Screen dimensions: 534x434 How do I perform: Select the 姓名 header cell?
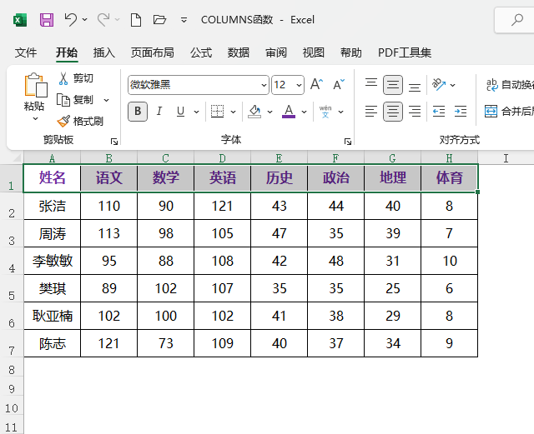pos(52,178)
